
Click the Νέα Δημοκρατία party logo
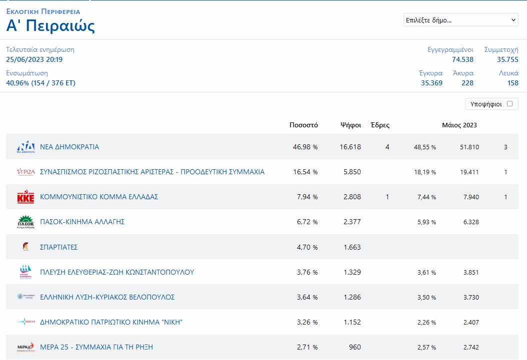coord(26,147)
